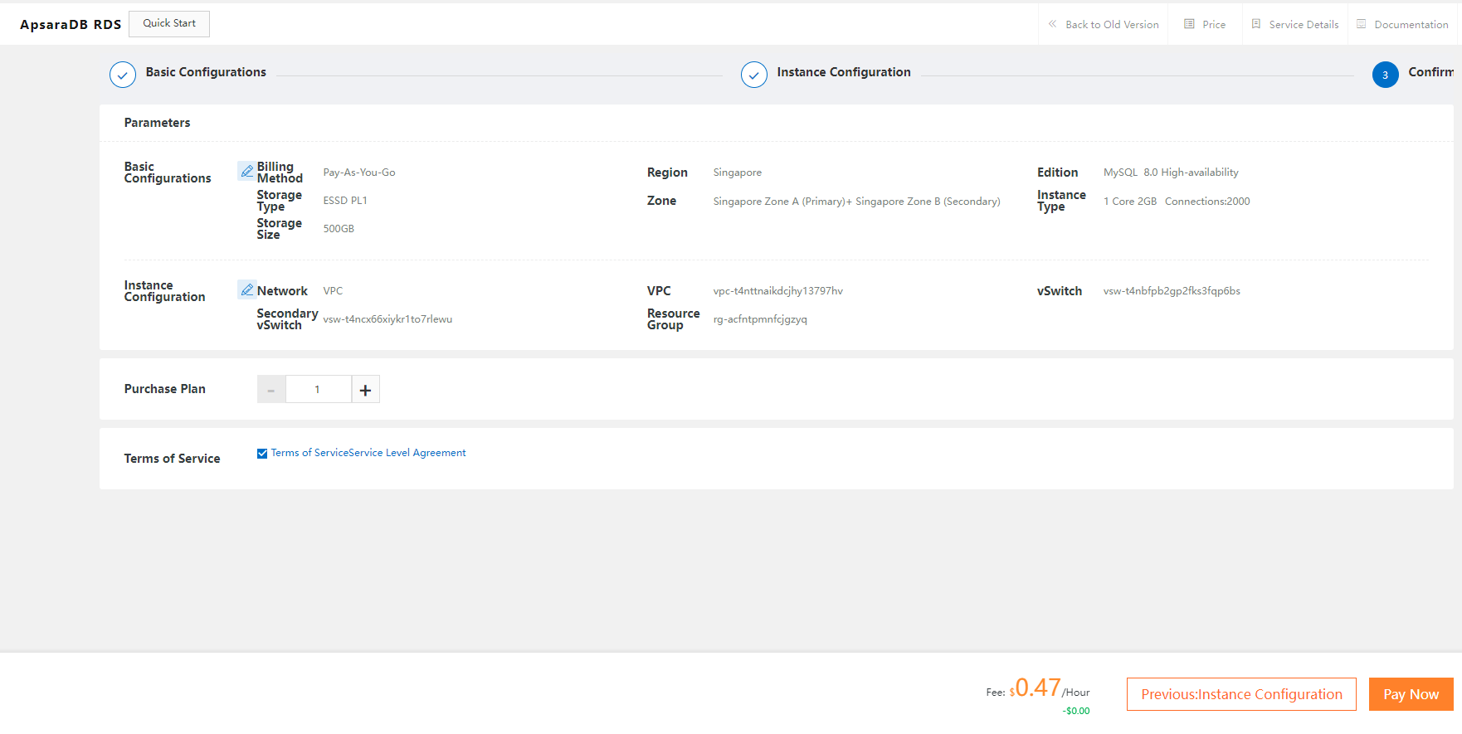Select the Instance Configuration step label
Screen dimensions: 1462x734
pyautogui.click(x=843, y=72)
